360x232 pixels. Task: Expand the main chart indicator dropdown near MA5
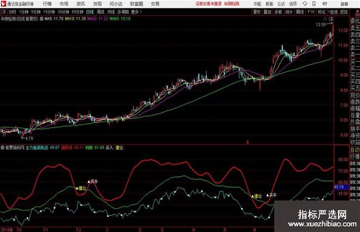pos(42,19)
